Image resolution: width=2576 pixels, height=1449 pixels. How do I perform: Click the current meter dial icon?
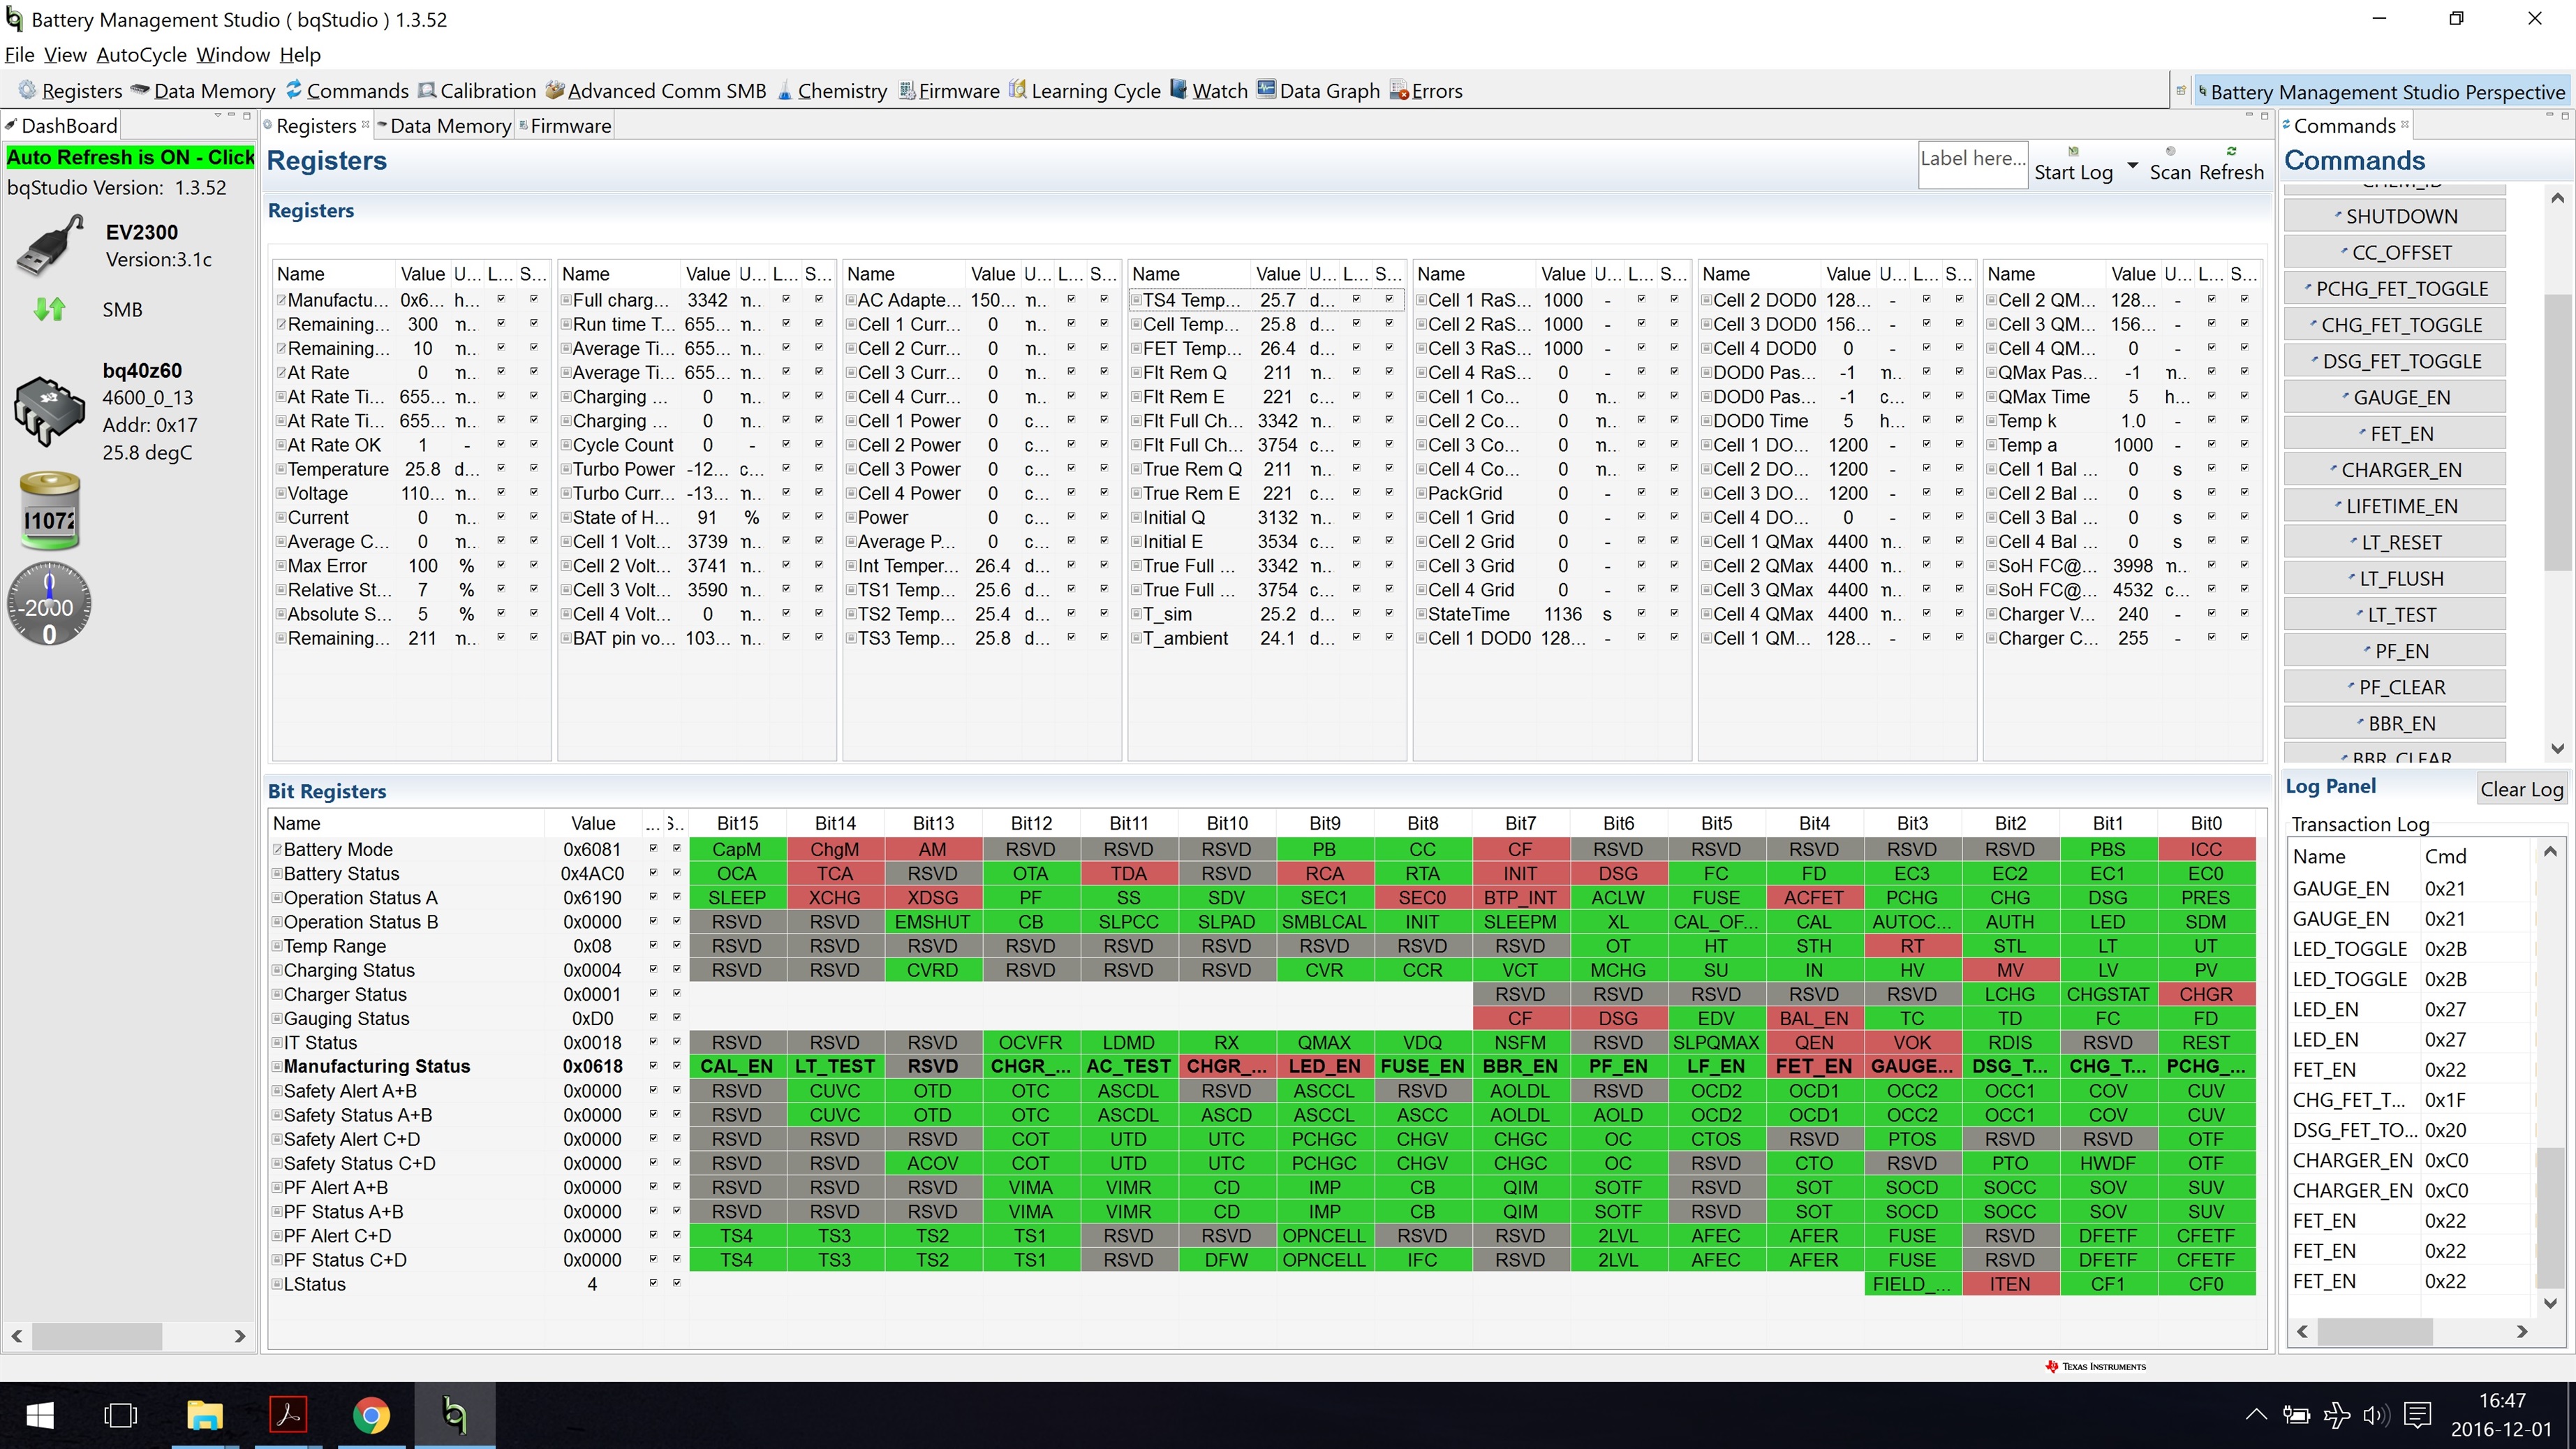coord(49,604)
